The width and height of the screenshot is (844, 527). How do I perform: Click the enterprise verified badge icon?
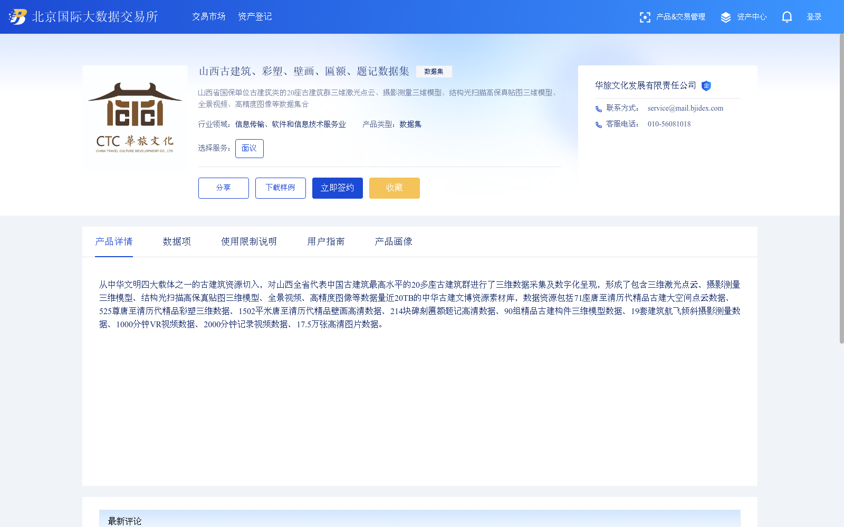tap(706, 86)
